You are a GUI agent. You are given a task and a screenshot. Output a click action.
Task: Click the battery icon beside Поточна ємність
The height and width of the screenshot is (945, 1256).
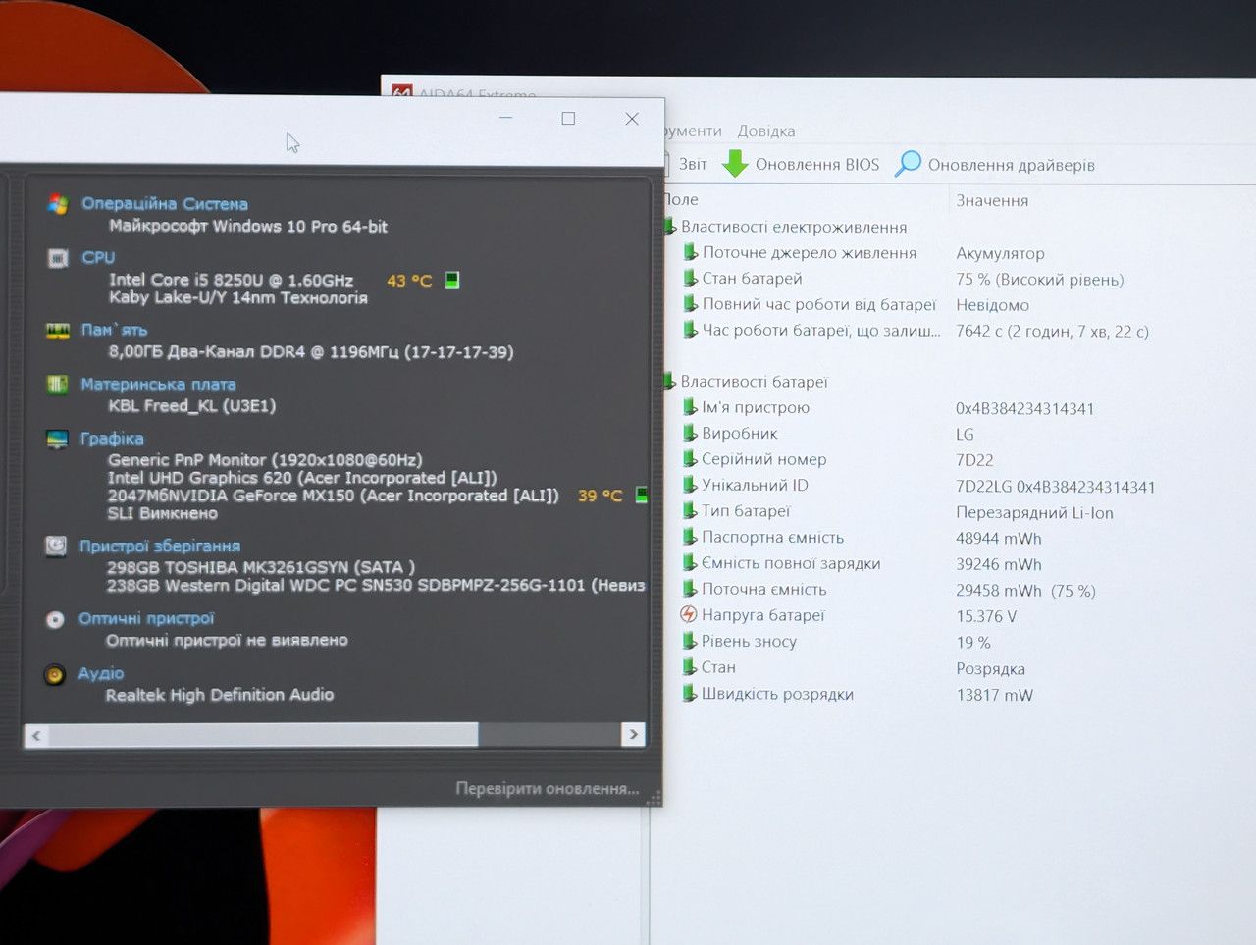690,589
